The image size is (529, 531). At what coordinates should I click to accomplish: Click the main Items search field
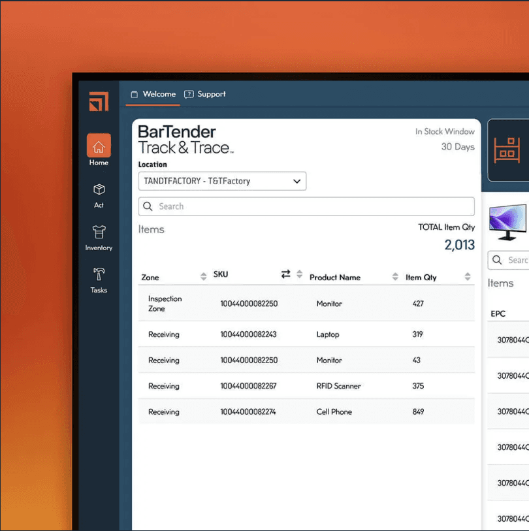pyautogui.click(x=306, y=206)
